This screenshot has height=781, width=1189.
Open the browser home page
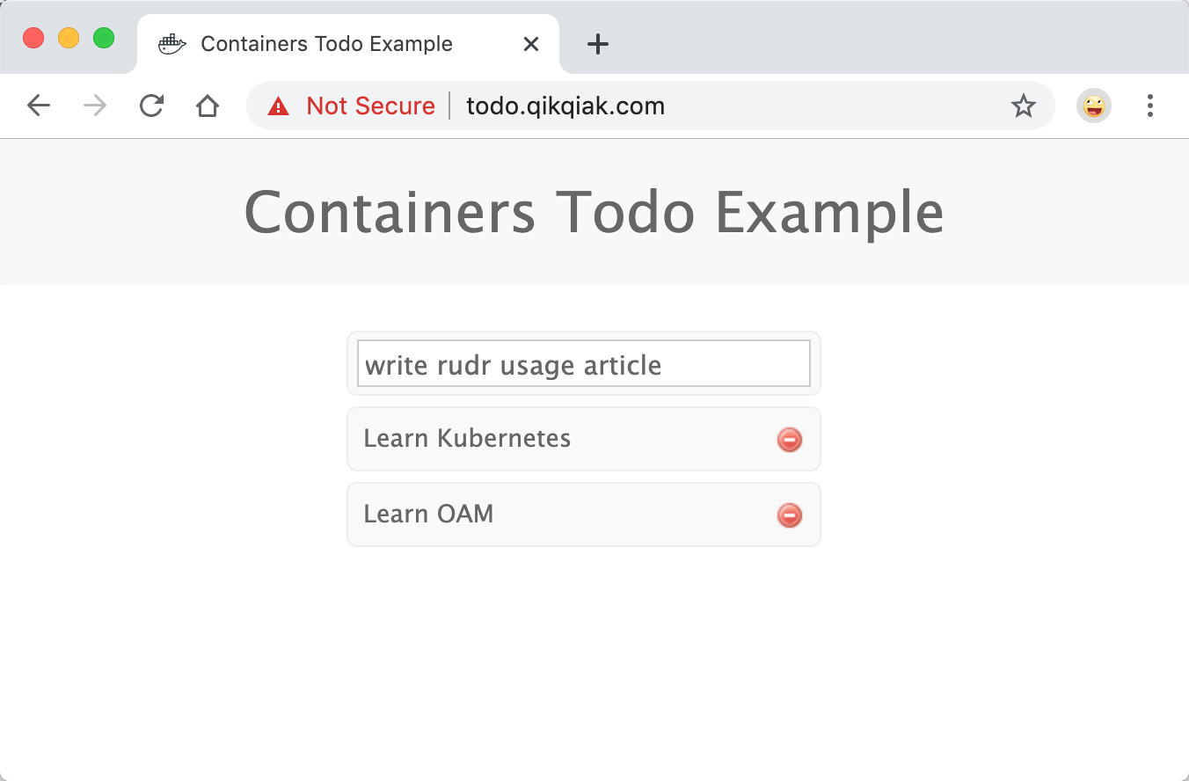coord(208,106)
